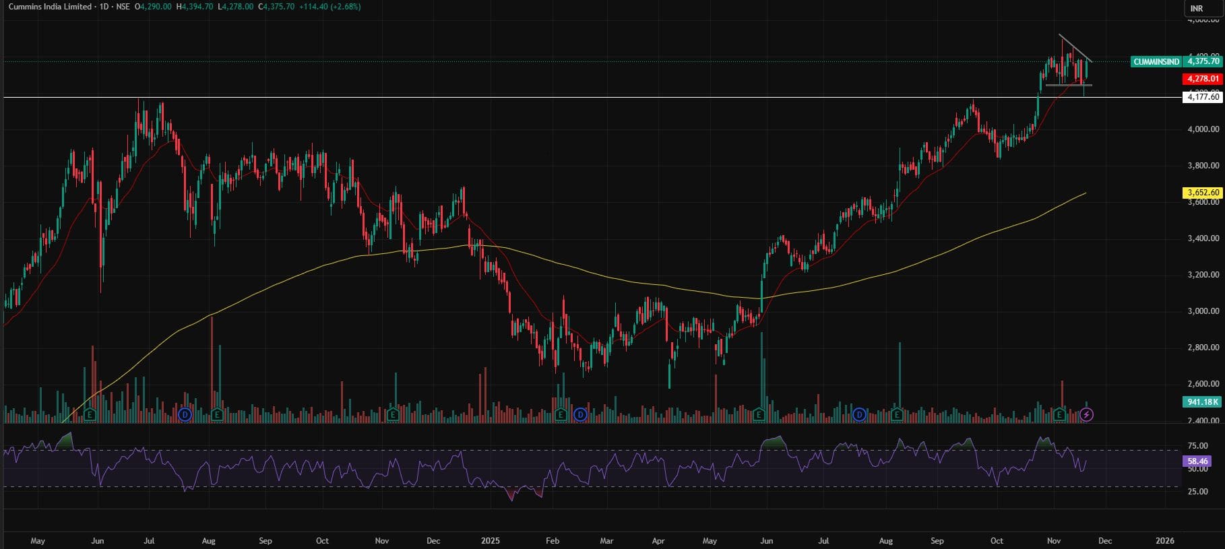
Task: Click the purple lightning upcoming event icon
Action: (x=1086, y=415)
